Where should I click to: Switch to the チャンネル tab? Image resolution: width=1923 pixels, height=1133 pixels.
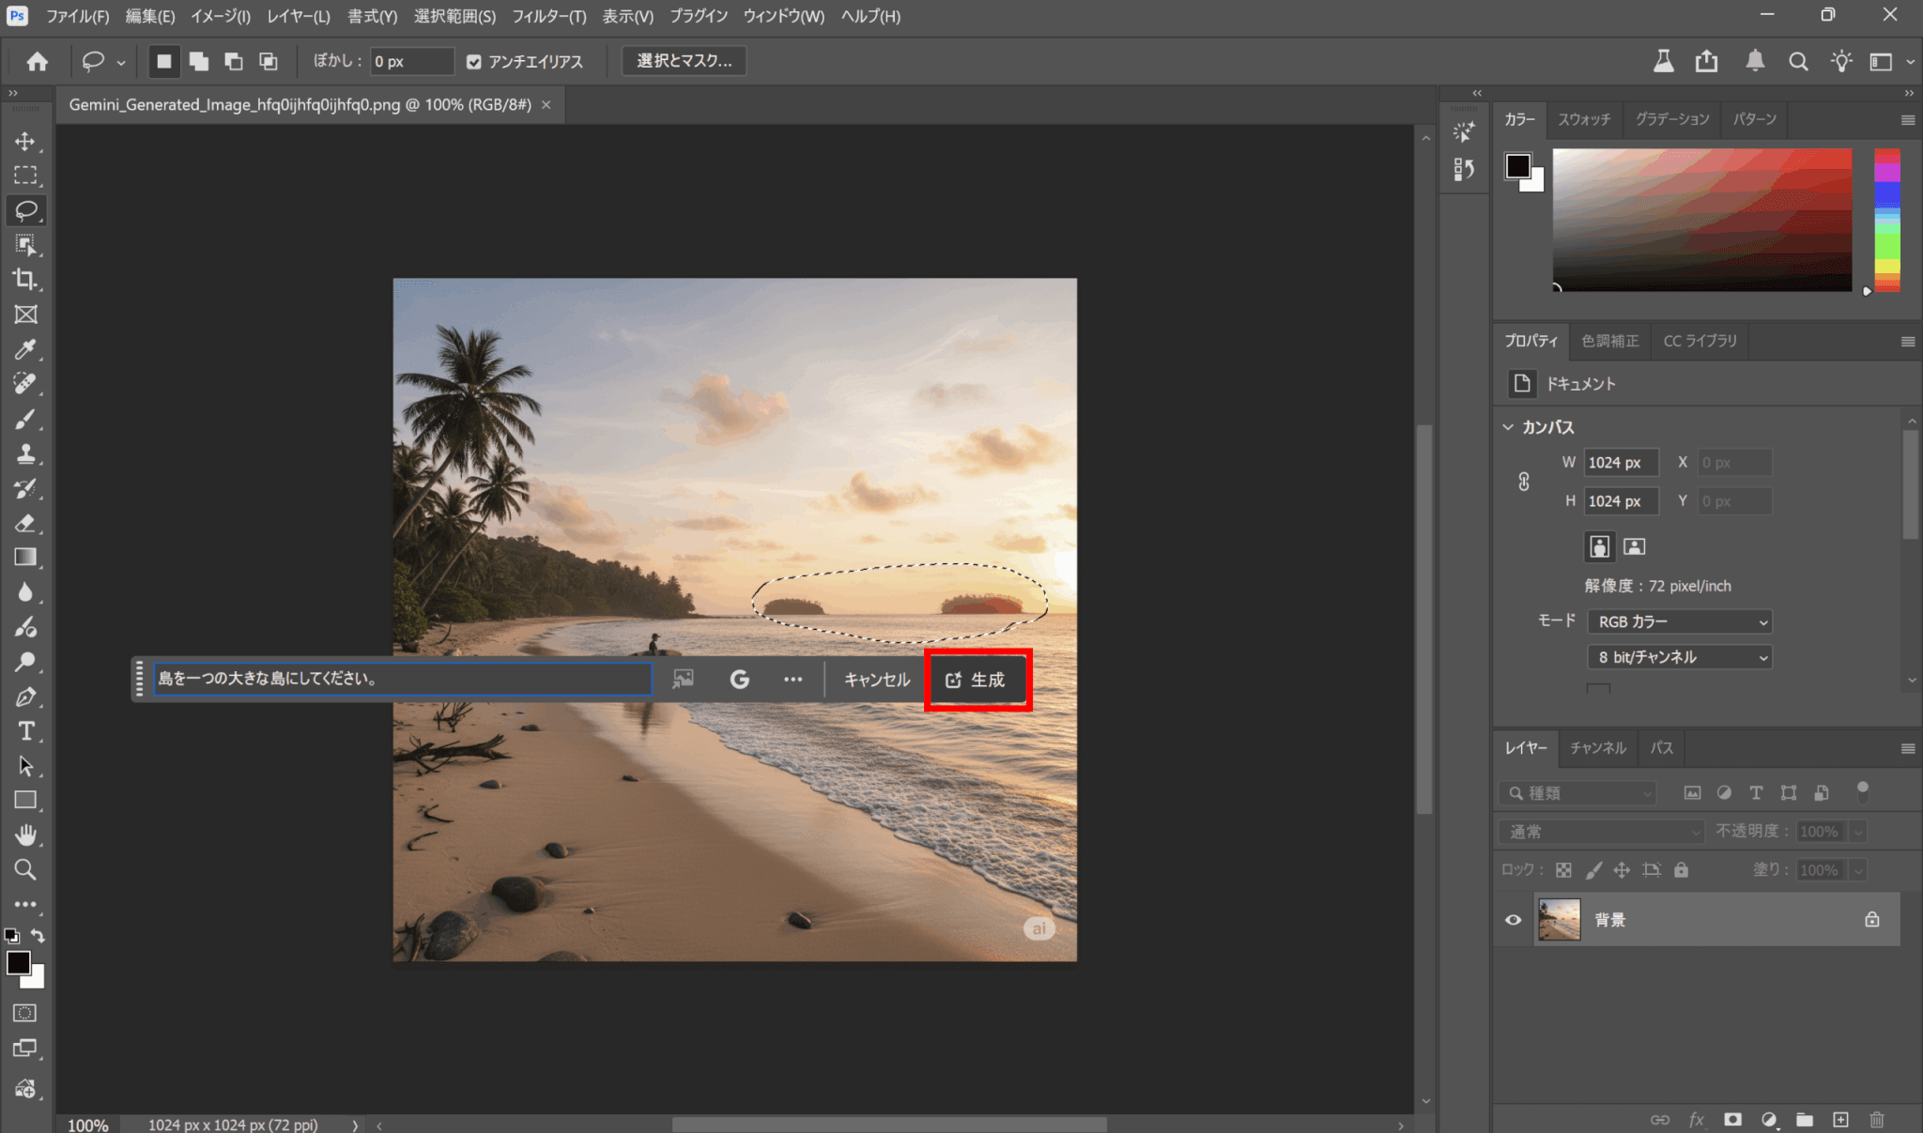(1597, 748)
